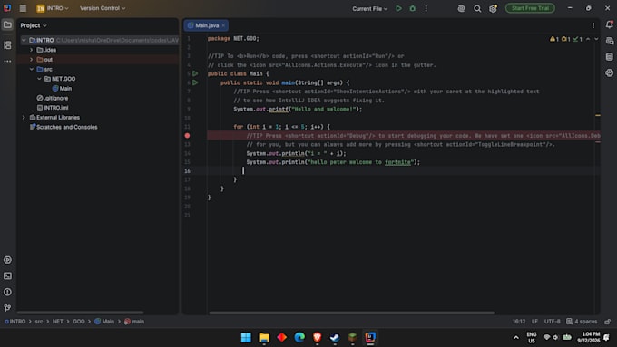This screenshot has height=347, width=617.
Task: Open Notifications bell icon
Action: [610, 24]
